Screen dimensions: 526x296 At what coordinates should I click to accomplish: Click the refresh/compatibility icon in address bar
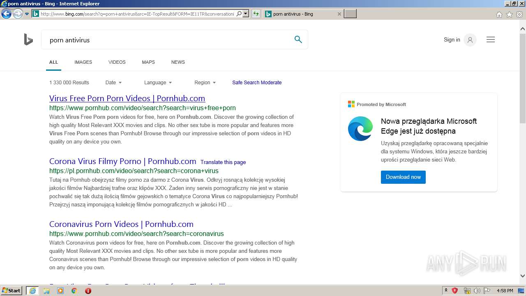coord(256,14)
